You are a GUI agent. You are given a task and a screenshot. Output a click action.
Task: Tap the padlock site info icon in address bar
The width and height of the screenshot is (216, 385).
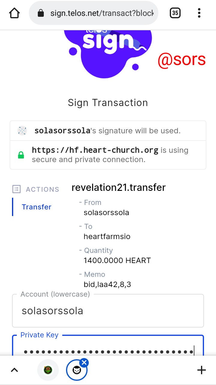coord(41,13)
